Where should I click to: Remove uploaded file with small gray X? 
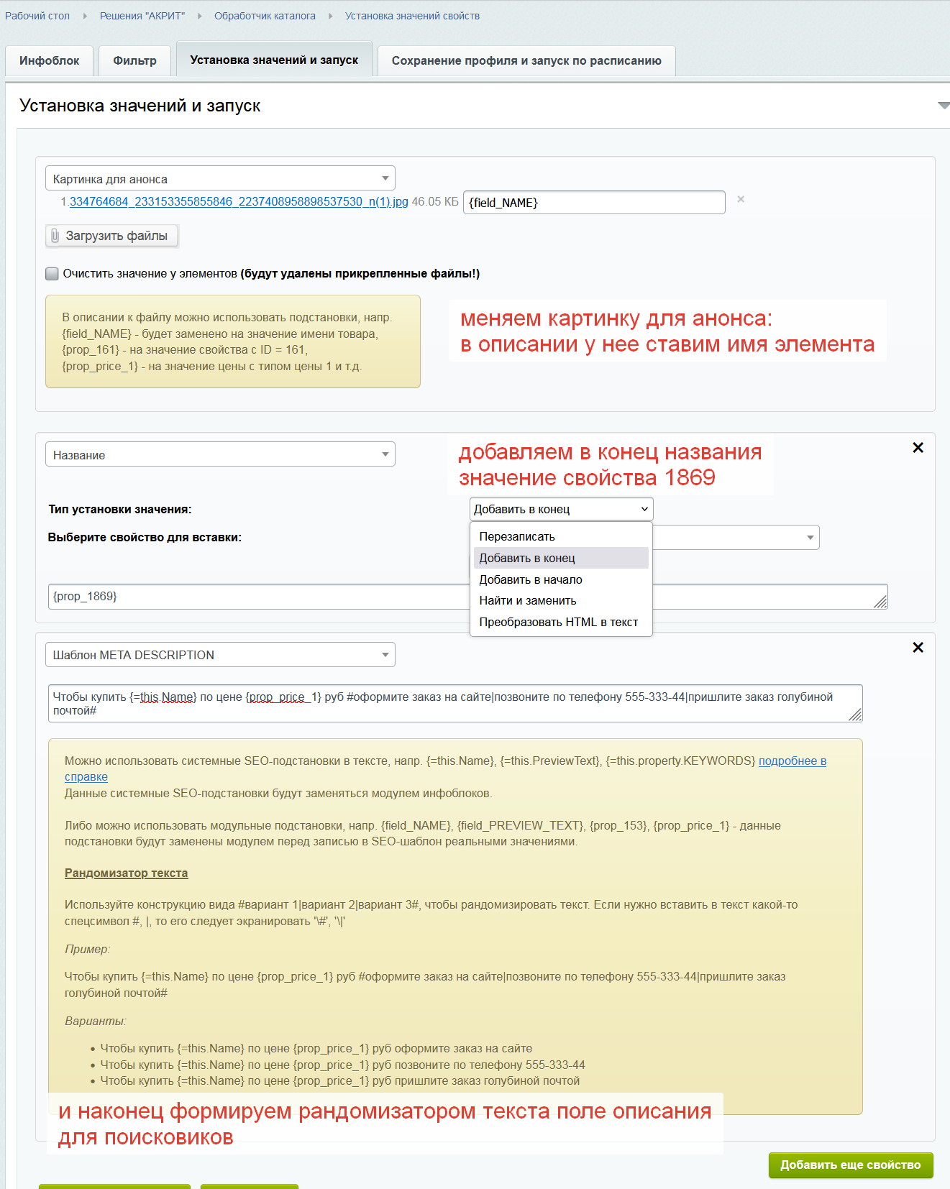[741, 200]
